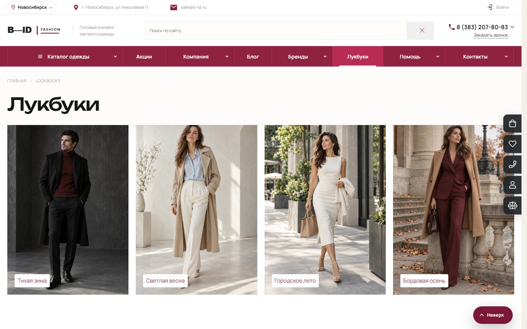Click the phone callback icon in sidebar
The image size is (527, 329).
point(512,164)
